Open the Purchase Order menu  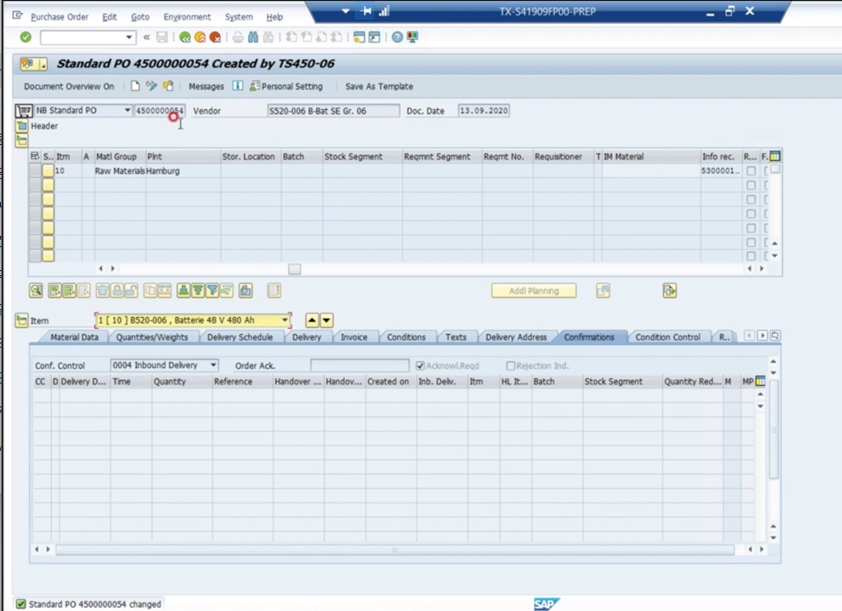[60, 17]
